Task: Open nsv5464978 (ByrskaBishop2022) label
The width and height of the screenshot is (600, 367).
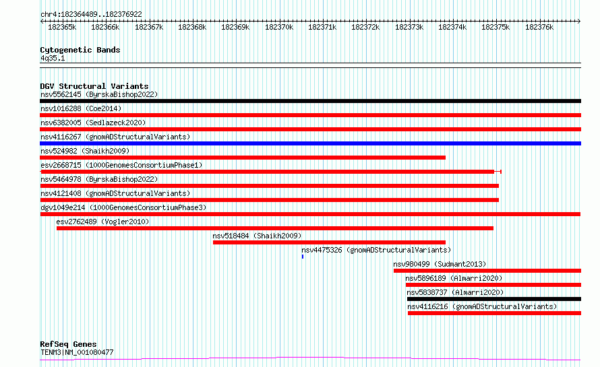Action: (99, 179)
